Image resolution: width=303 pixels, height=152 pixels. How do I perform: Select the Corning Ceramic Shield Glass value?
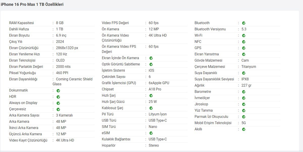72,82
